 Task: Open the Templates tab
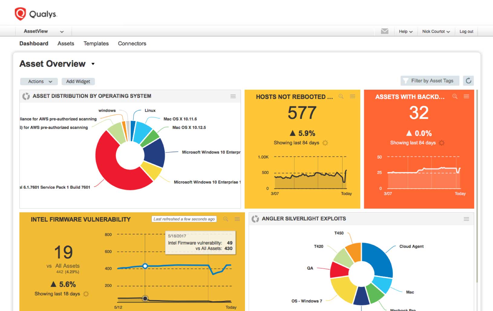click(96, 43)
